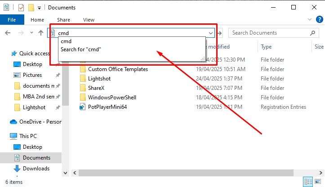This screenshot has height=187, width=325.
Task: Switch to large icons view
Action: point(318,182)
